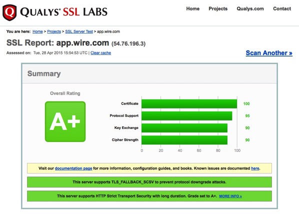Click the Certificate score bar
This screenshot has height=214, width=299.
point(189,104)
